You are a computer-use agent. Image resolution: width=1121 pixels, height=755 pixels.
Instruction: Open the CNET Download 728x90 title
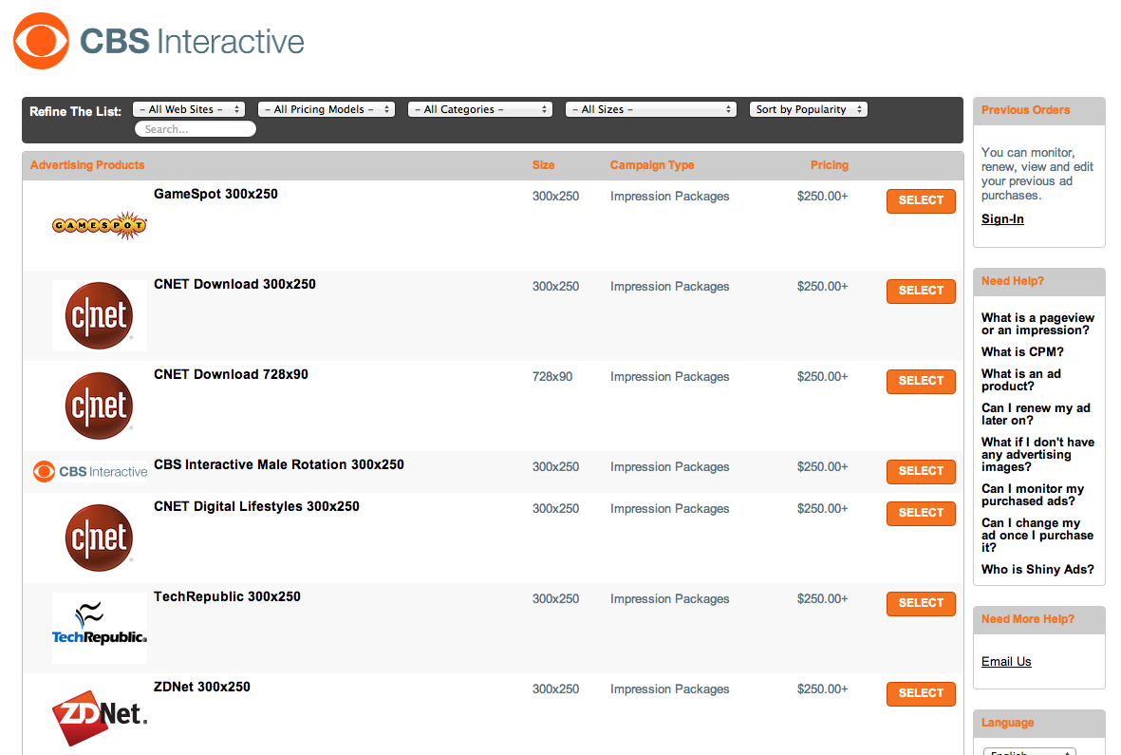coord(231,374)
